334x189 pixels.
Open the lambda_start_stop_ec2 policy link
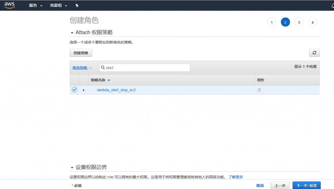[x=116, y=90]
